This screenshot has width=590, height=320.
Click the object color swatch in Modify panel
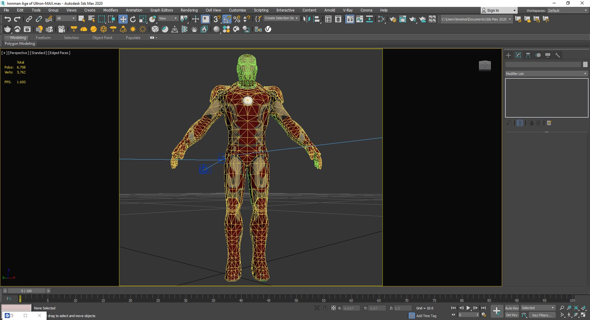[585, 64]
